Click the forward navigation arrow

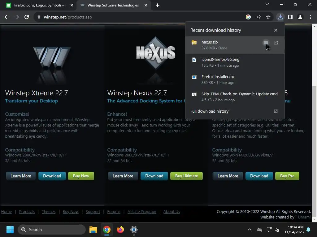pyautogui.click(x=17, y=17)
